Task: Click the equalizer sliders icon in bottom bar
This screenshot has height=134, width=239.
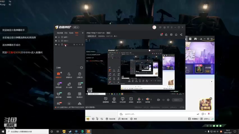Action: pyautogui.click(x=102, y=119)
